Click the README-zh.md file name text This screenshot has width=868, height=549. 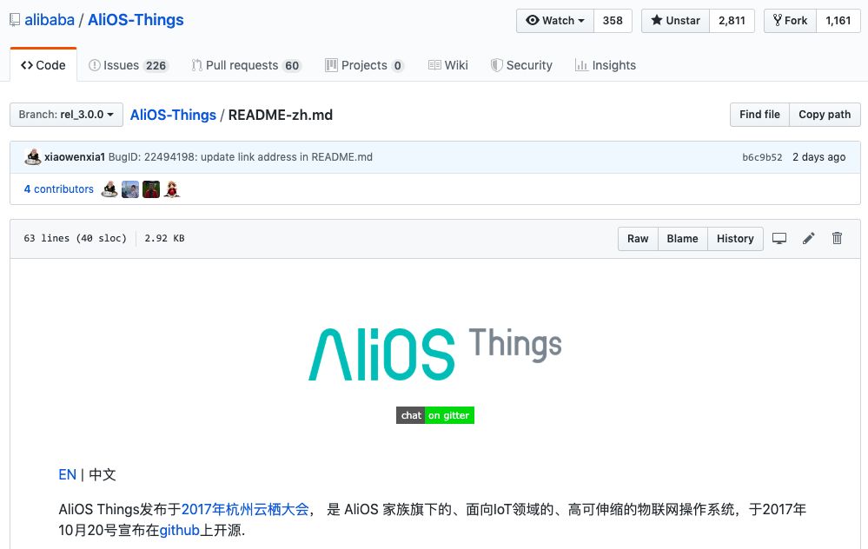pyautogui.click(x=281, y=115)
